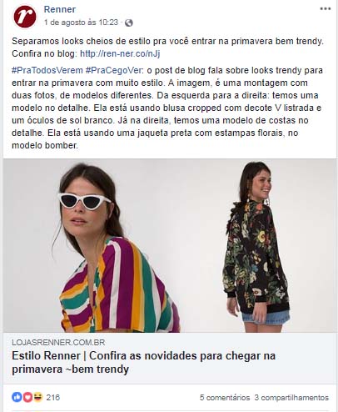
Task: Click the red heart Love reaction icon
Action: coord(27,397)
